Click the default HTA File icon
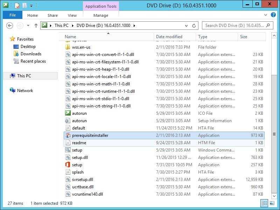Image resolution: width=280 pixels, height=210 pixels. (x=68, y=128)
